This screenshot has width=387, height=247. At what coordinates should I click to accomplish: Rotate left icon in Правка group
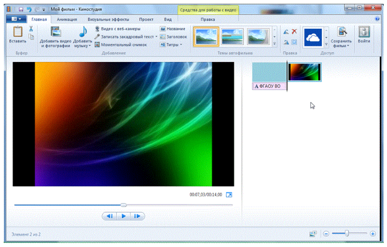coord(286,31)
